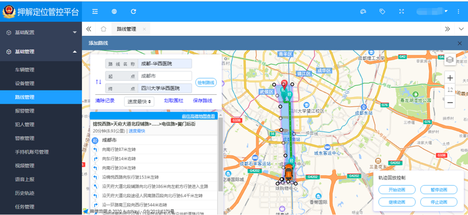Click the tag icon in header

pyautogui.click(x=382, y=12)
